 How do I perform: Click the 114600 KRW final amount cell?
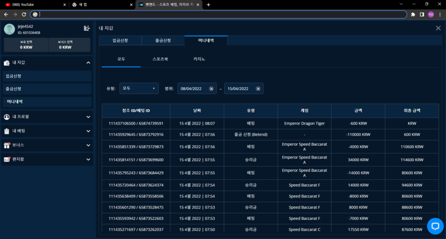coord(412,160)
